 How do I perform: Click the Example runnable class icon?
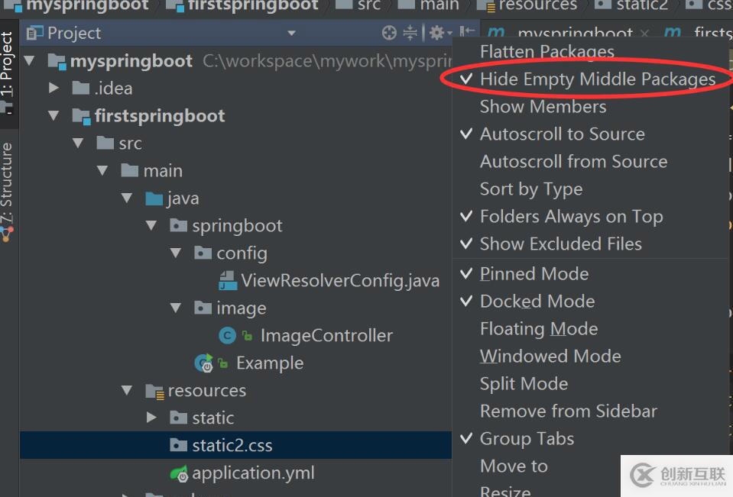[x=203, y=363]
